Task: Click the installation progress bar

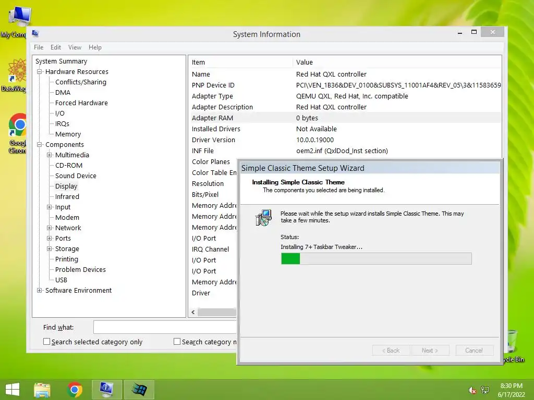Action: click(x=377, y=259)
